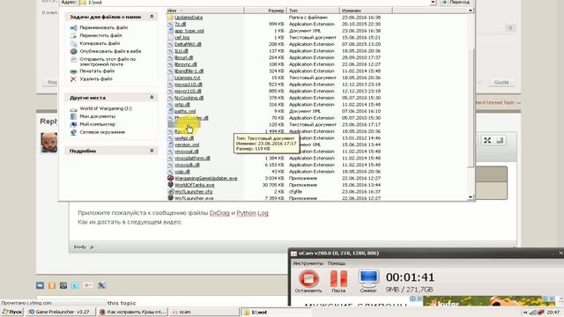
Task: Click the DxDiag link in the reply text
Action: click(x=219, y=213)
